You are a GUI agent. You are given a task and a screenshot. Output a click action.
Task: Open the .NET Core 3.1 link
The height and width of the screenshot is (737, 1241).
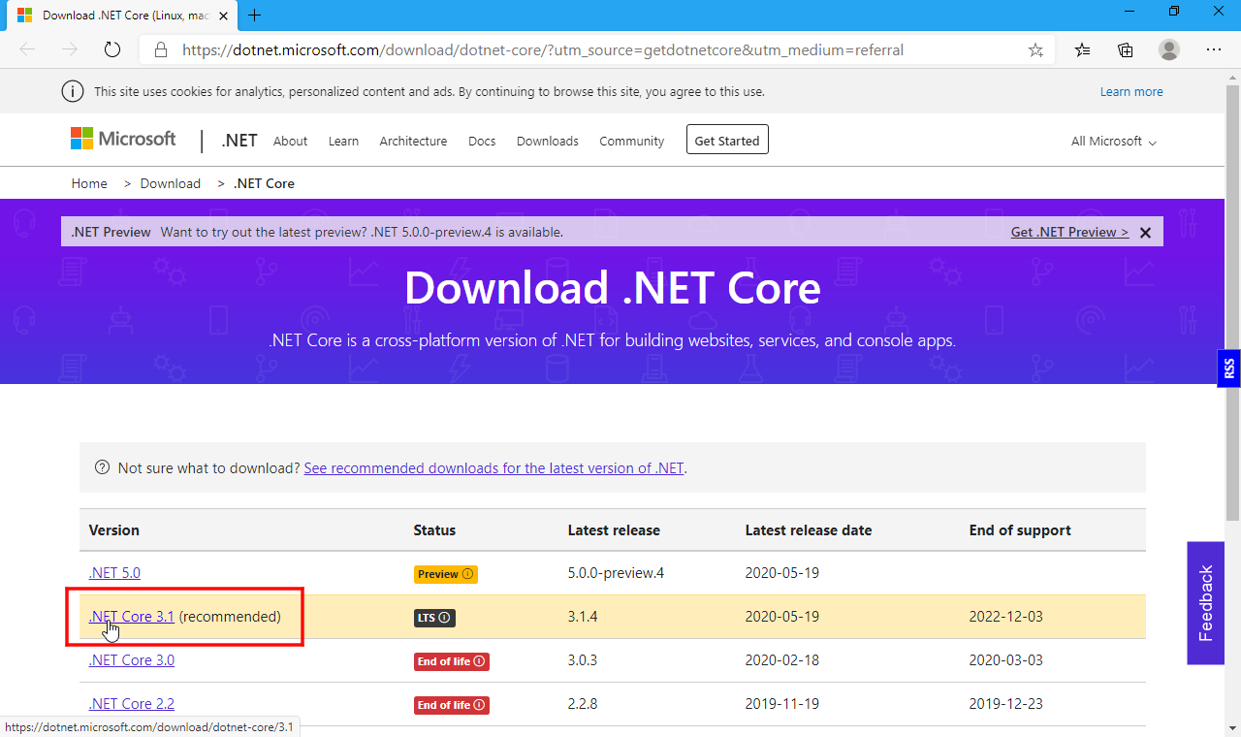[131, 617]
